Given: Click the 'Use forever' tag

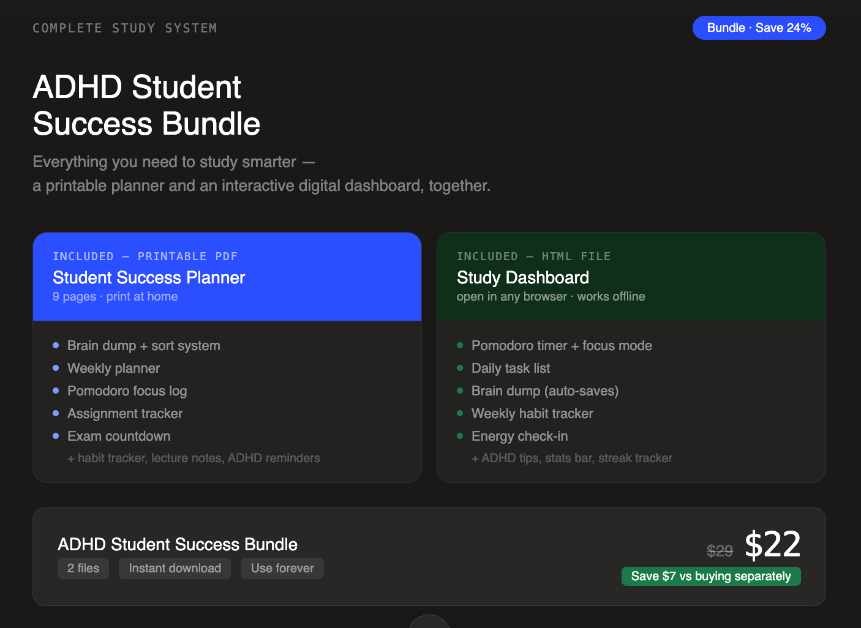Looking at the screenshot, I should coord(282,568).
